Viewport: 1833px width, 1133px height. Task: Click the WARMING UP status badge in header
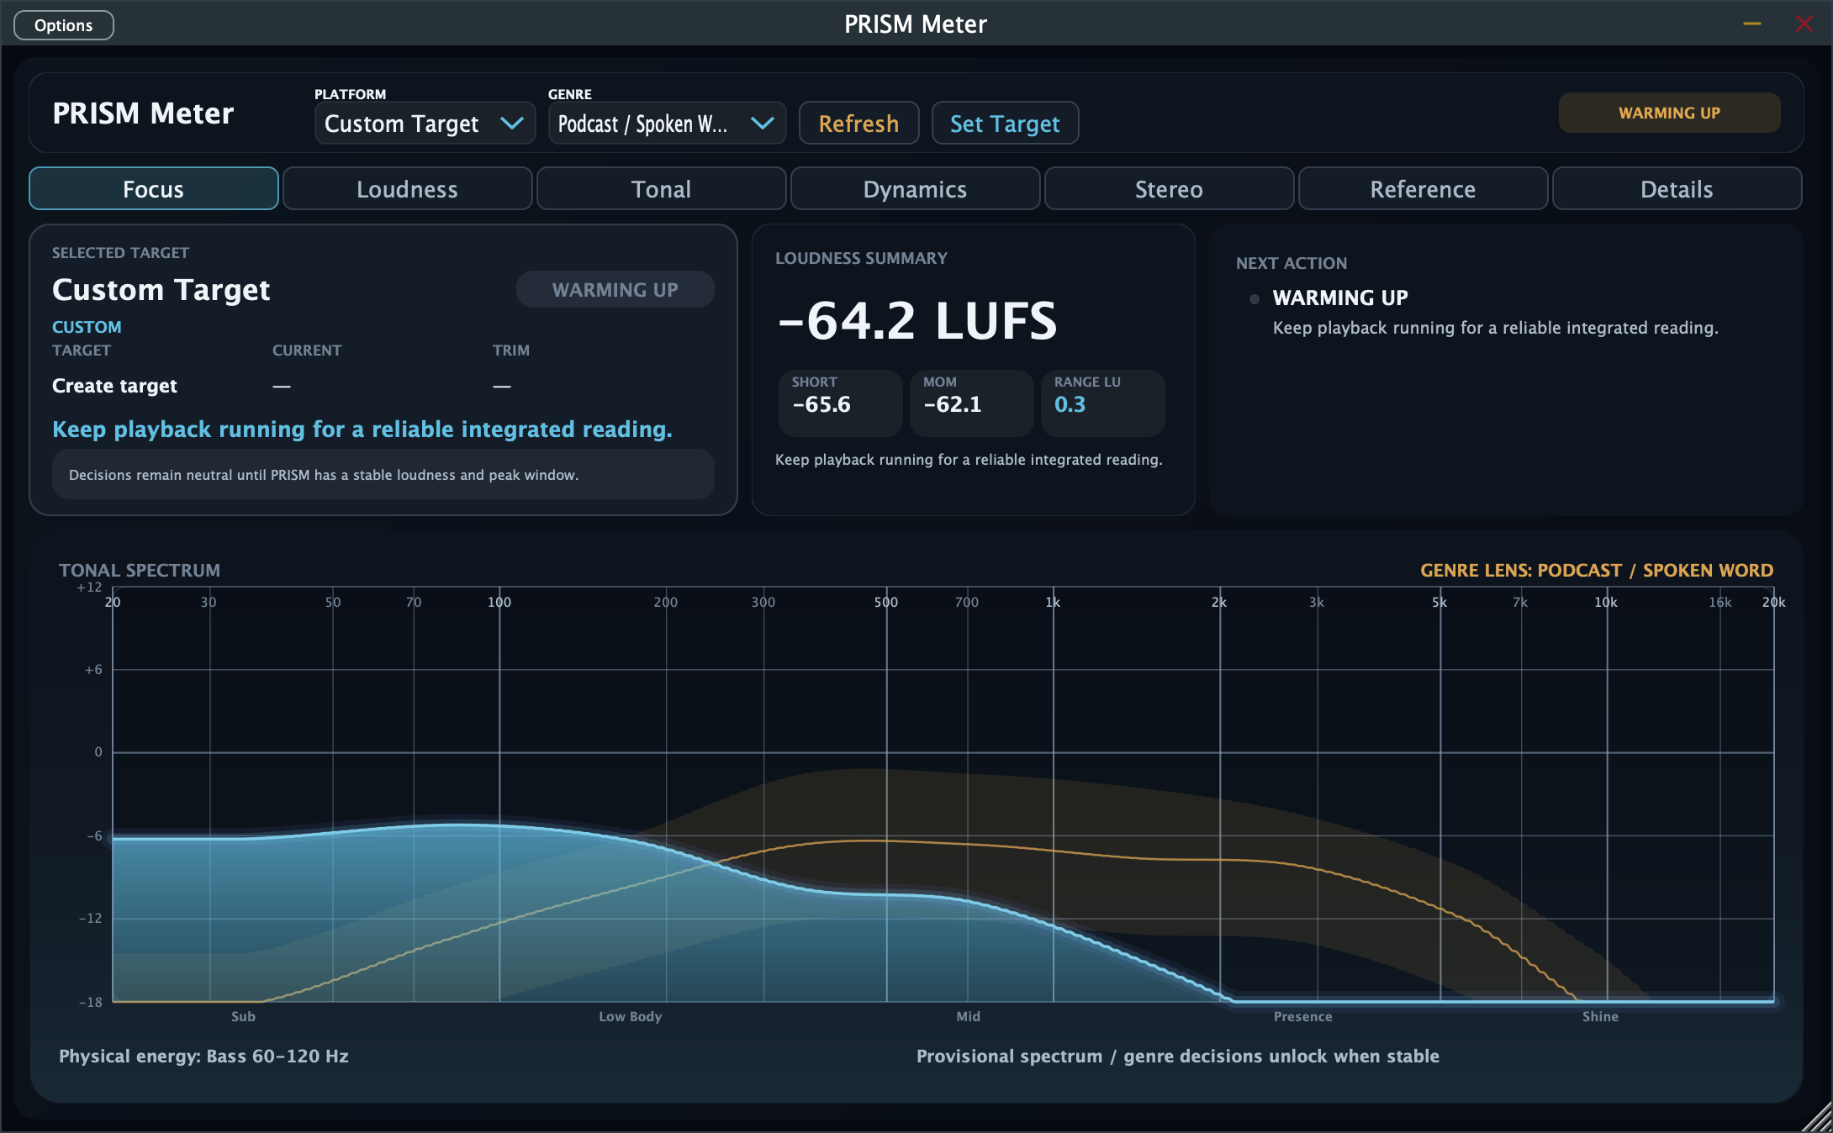click(x=1669, y=113)
